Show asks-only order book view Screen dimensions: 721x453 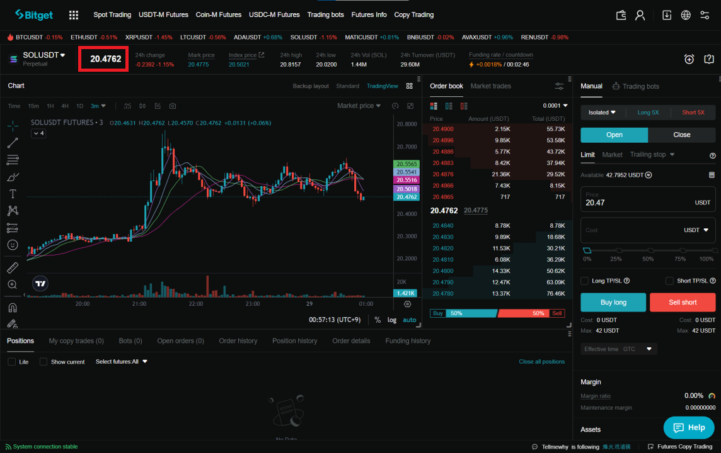[x=464, y=106]
